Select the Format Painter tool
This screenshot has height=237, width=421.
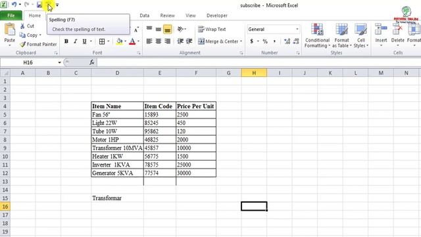coord(38,44)
